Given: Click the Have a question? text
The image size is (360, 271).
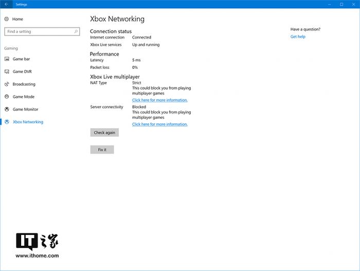Looking at the screenshot, I should pyautogui.click(x=305, y=29).
